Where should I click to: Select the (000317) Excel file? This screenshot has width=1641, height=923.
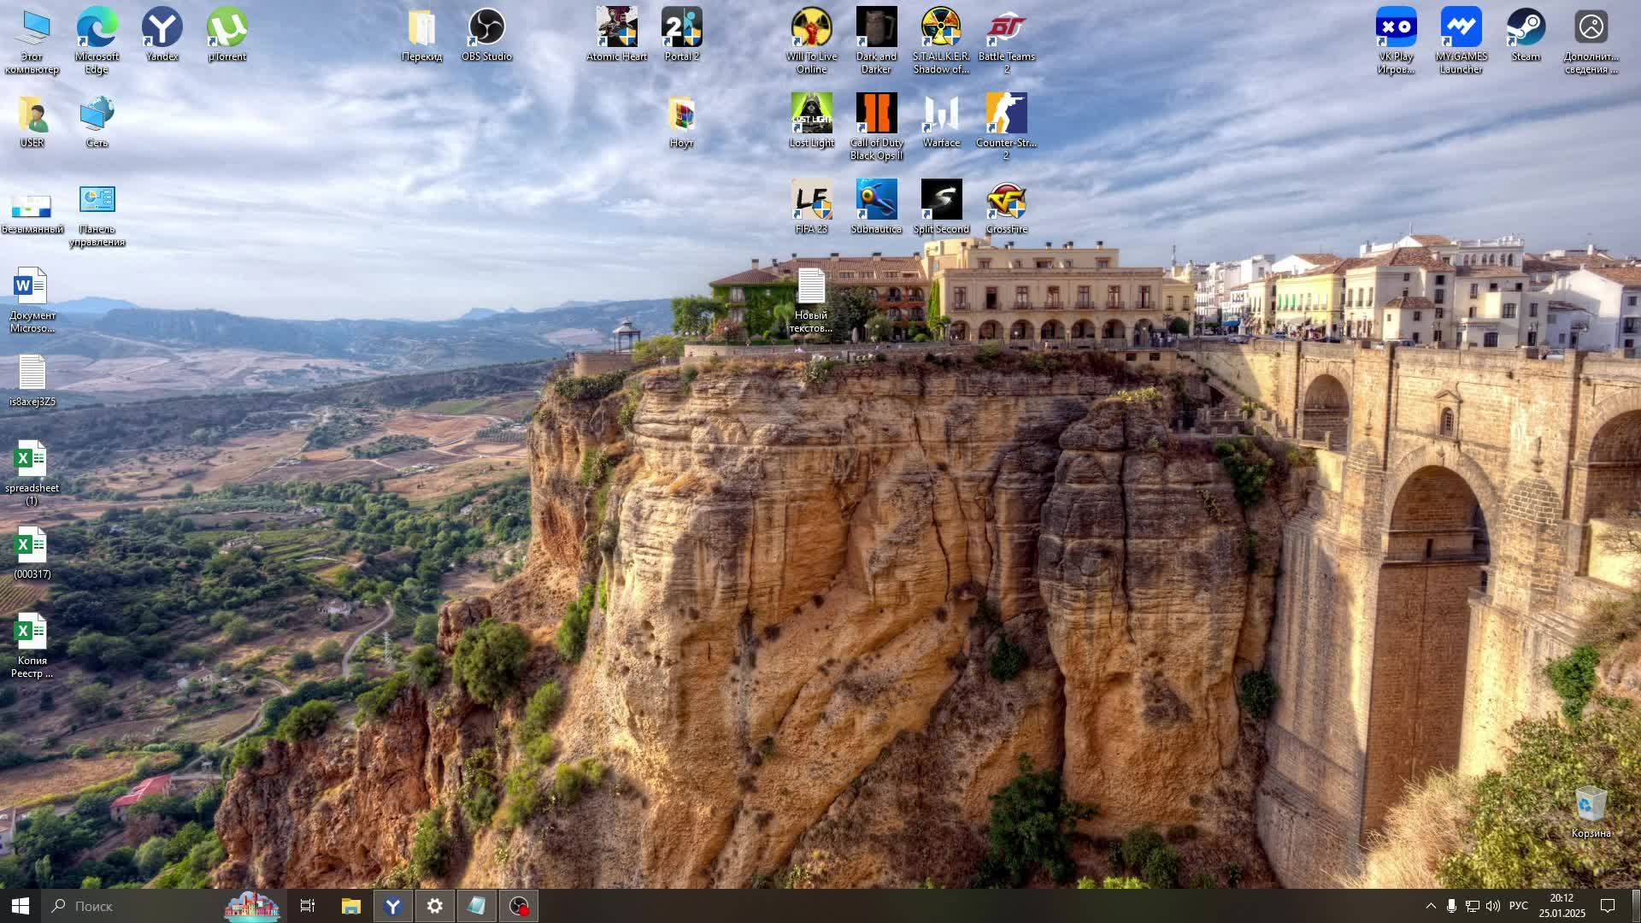[x=32, y=553]
